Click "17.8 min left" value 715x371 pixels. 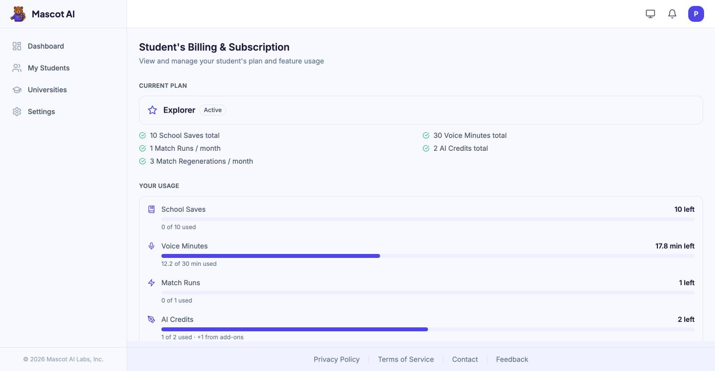pos(675,246)
